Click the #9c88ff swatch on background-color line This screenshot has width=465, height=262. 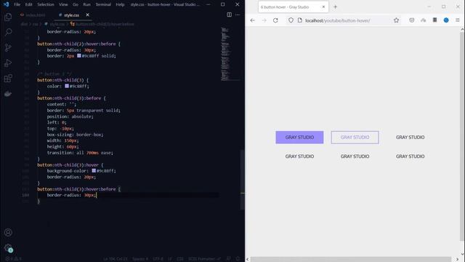94,171
